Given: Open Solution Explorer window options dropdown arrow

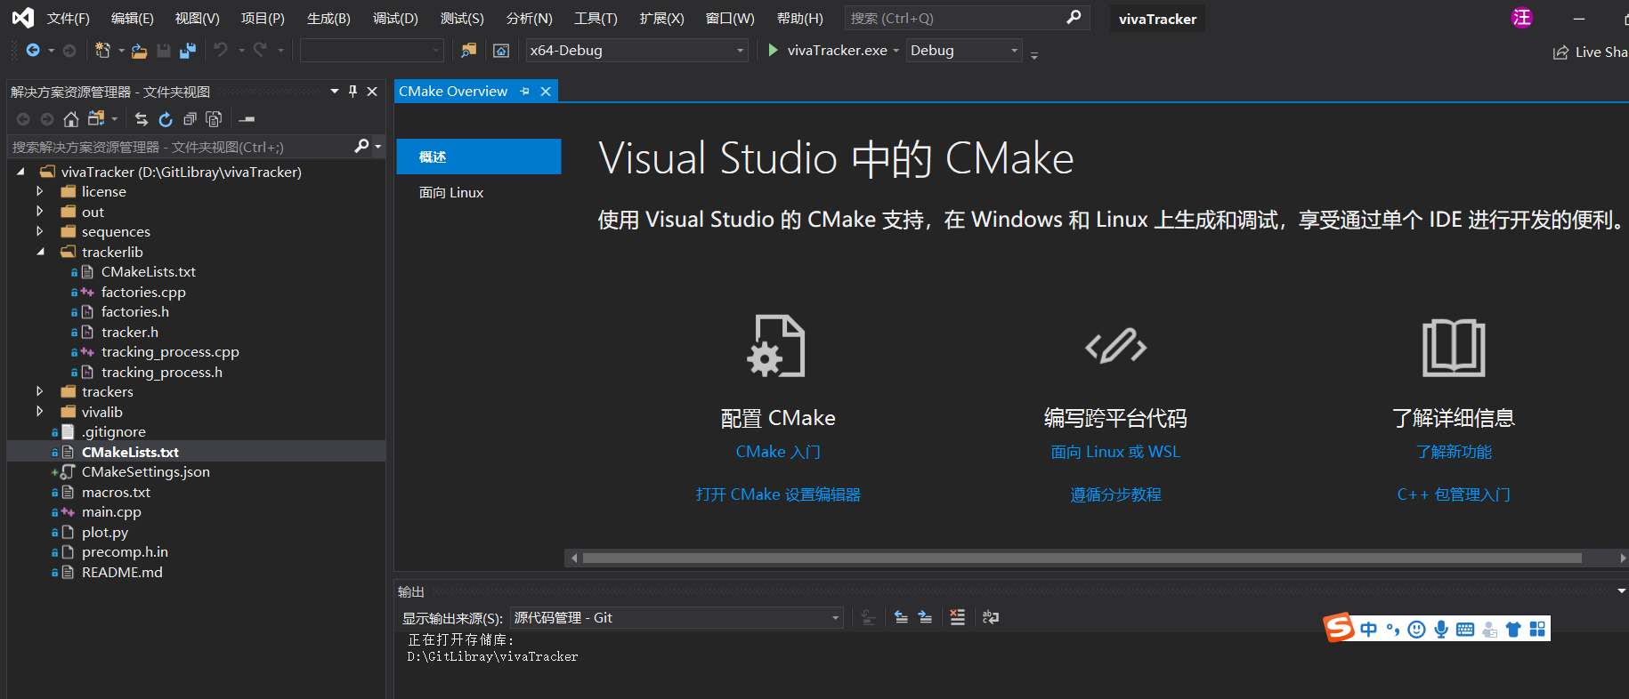Looking at the screenshot, I should [x=335, y=92].
